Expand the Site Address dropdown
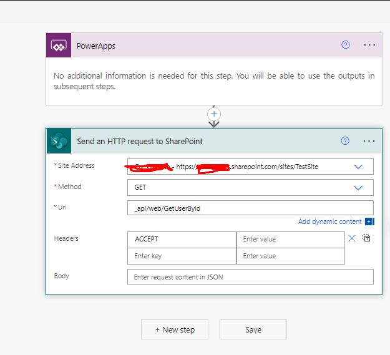The width and height of the screenshot is (390, 355). (358, 167)
